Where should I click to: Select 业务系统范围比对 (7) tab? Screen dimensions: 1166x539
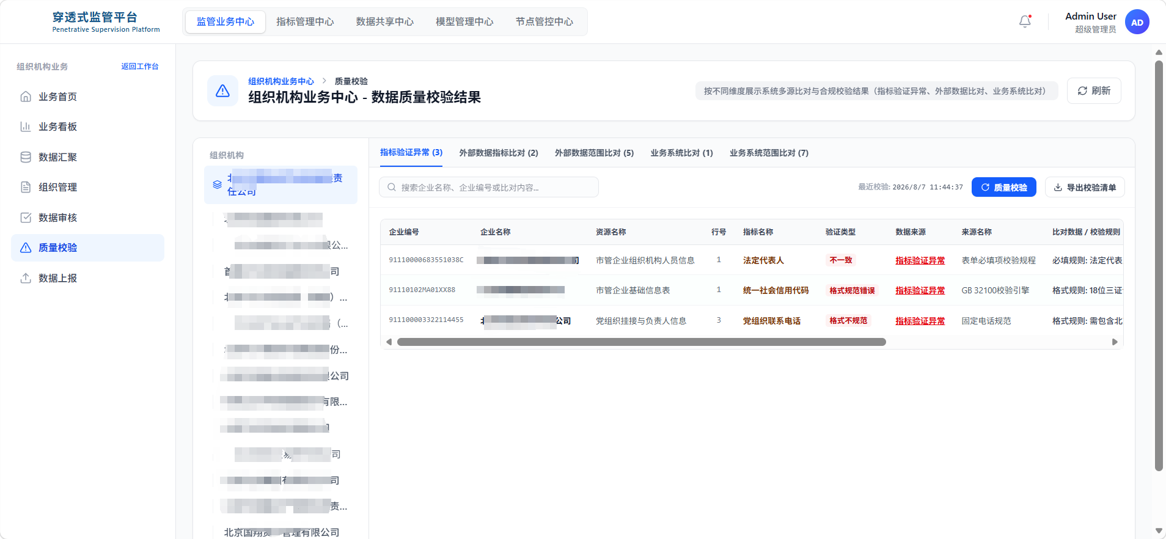coord(769,153)
